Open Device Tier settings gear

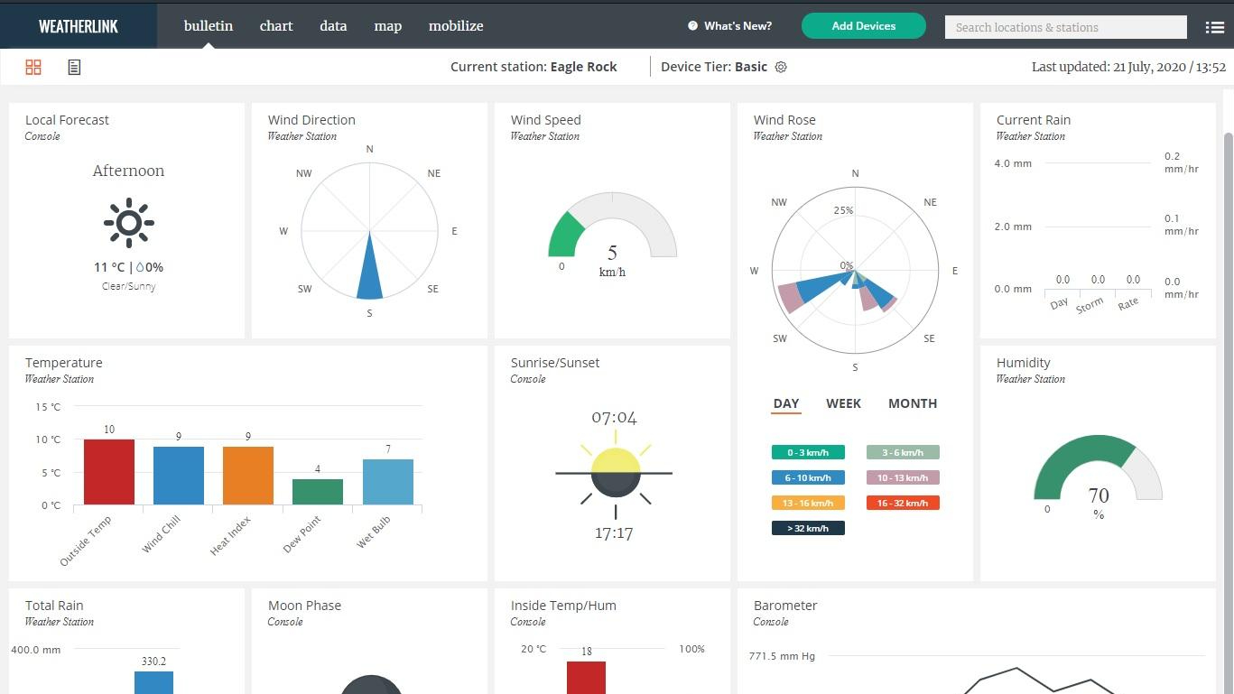(x=781, y=67)
